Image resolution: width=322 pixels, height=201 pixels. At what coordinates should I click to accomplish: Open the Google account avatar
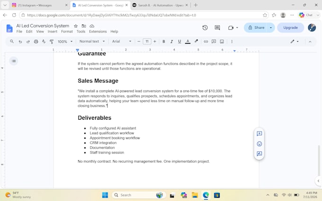tap(312, 27)
